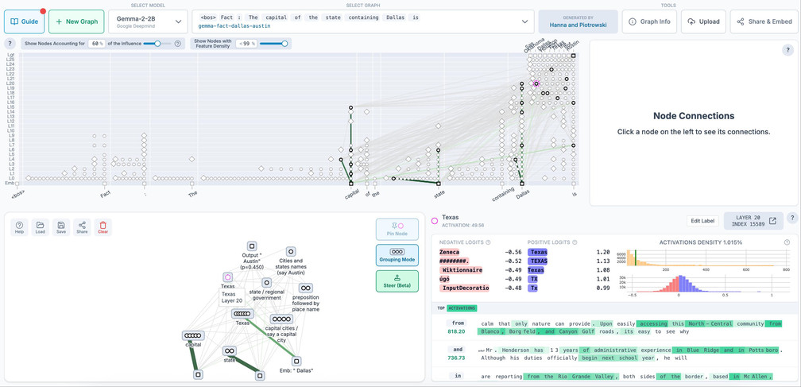
Task: Click Edit Label for Texas feature
Action: pyautogui.click(x=702, y=221)
